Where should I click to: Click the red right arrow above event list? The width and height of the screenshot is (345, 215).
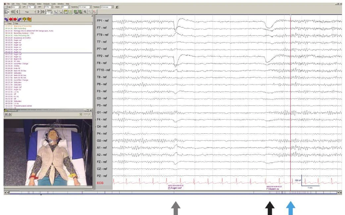pyautogui.click(x=15, y=19)
